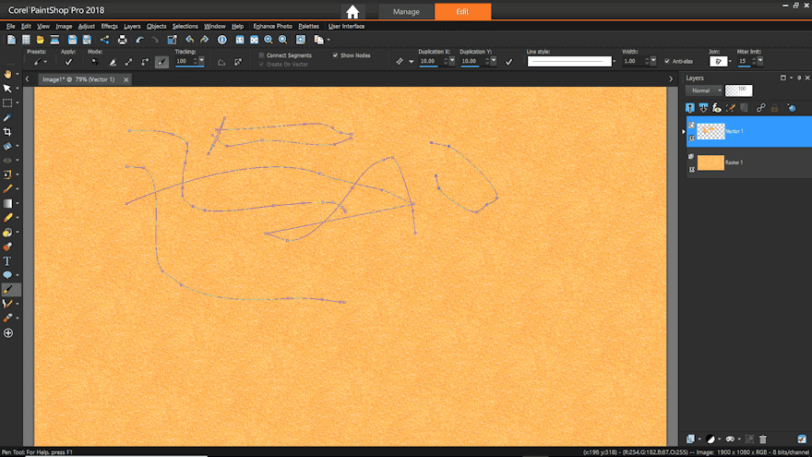Click the Home icon button

click(x=352, y=12)
